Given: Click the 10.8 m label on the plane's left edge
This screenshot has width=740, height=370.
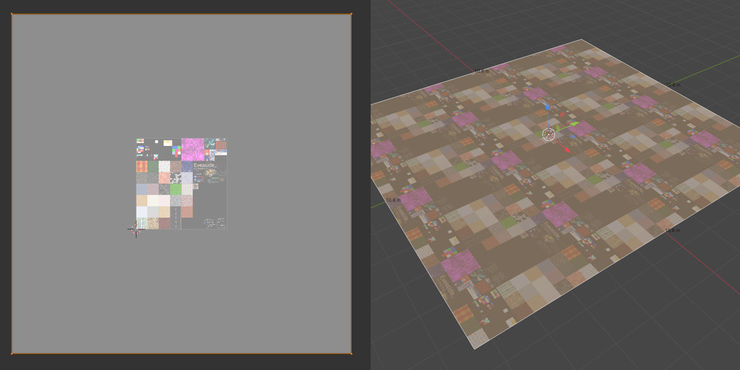Looking at the screenshot, I should [393, 200].
